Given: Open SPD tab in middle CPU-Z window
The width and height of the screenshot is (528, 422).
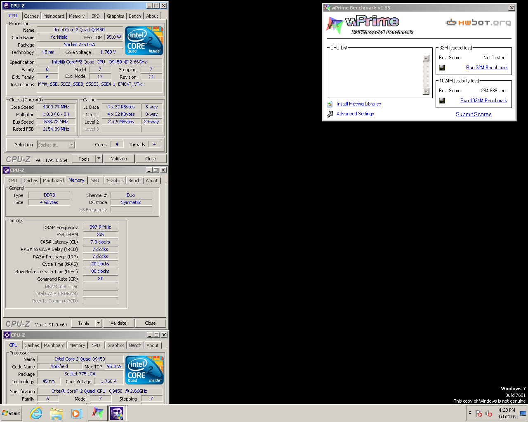Looking at the screenshot, I should point(95,181).
